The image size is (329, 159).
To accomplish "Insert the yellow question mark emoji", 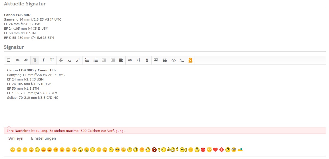I will coord(228,150).
